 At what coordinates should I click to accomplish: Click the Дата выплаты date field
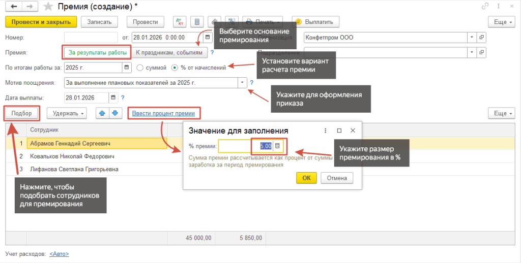coord(86,98)
